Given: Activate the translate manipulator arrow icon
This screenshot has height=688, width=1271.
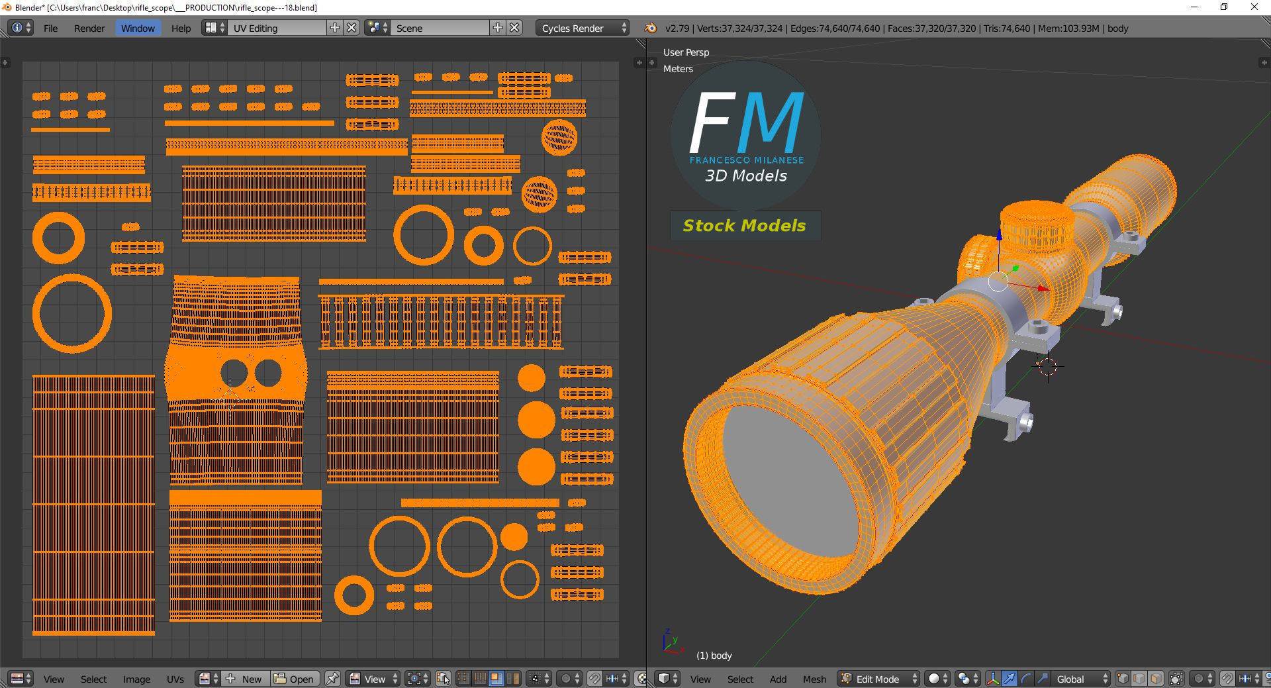Looking at the screenshot, I should pos(1009,679).
